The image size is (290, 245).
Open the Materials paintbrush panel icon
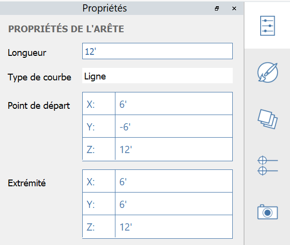(x=267, y=72)
